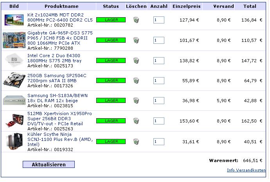Viewport: 270px width, 182px height.
Task: Open the MDT DDR2 memory thumbnail image
Action: click(14, 20)
